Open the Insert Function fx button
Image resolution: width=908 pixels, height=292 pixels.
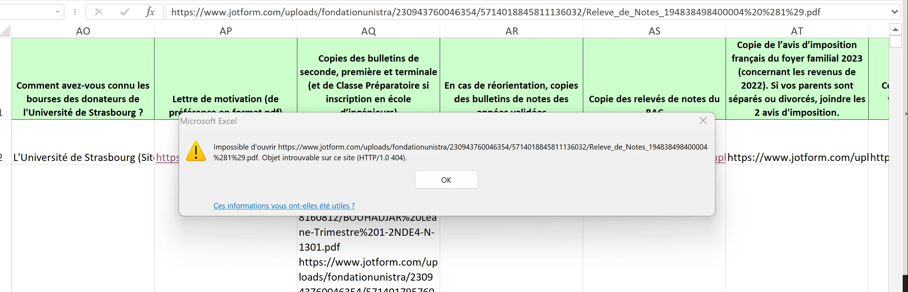pyautogui.click(x=150, y=12)
